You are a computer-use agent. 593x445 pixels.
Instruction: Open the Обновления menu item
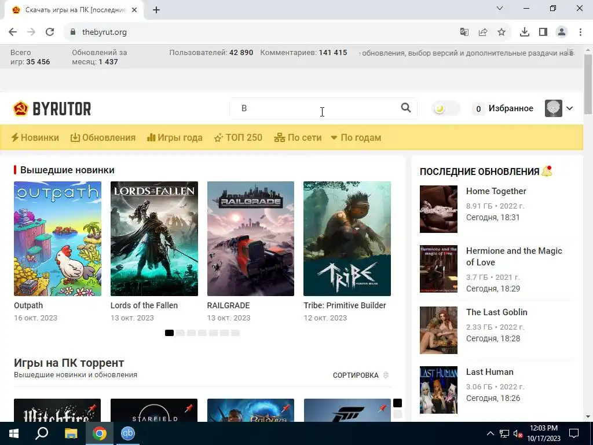pyautogui.click(x=103, y=137)
